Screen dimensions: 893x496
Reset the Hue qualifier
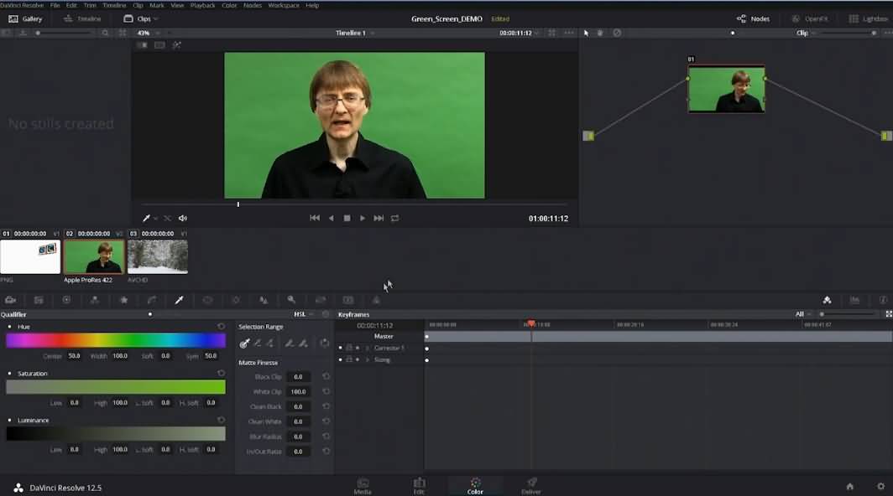click(x=221, y=327)
